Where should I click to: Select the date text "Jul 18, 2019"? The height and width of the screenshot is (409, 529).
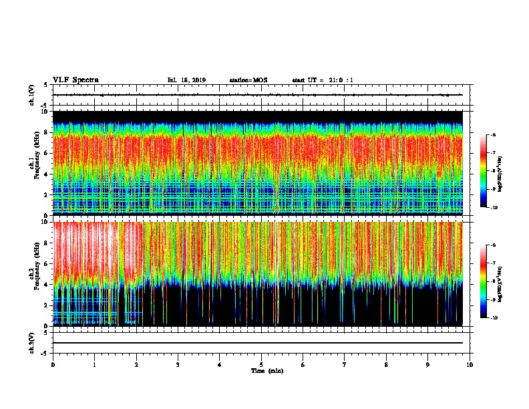point(186,80)
